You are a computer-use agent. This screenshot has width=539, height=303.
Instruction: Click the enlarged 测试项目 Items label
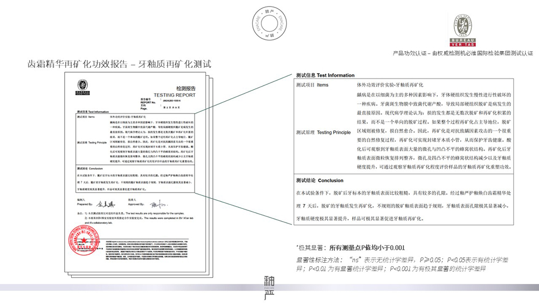point(312,84)
